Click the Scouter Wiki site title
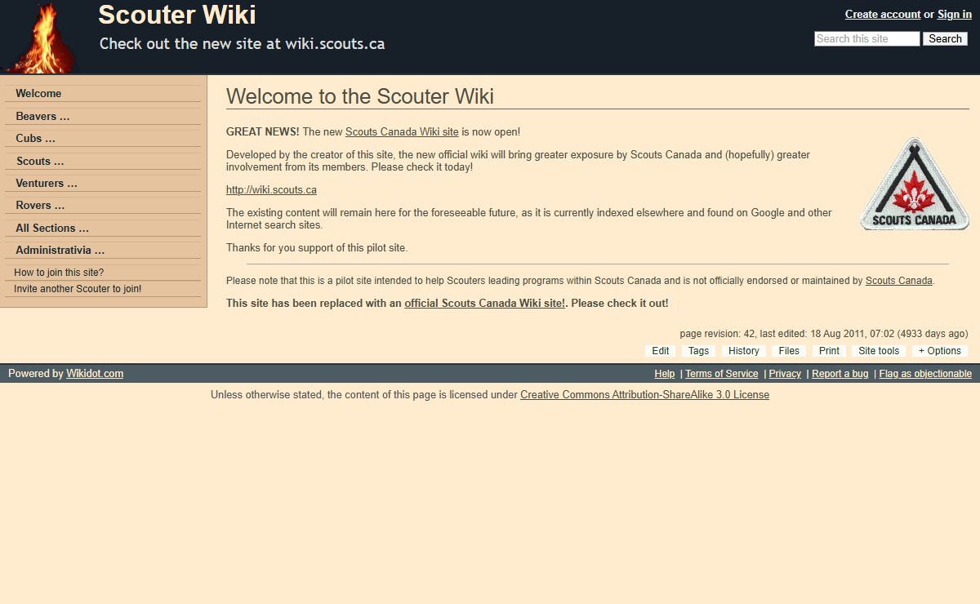Image resolution: width=980 pixels, height=604 pixels. (x=177, y=15)
